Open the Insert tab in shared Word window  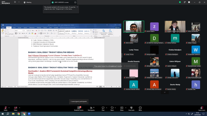pos(14,28)
